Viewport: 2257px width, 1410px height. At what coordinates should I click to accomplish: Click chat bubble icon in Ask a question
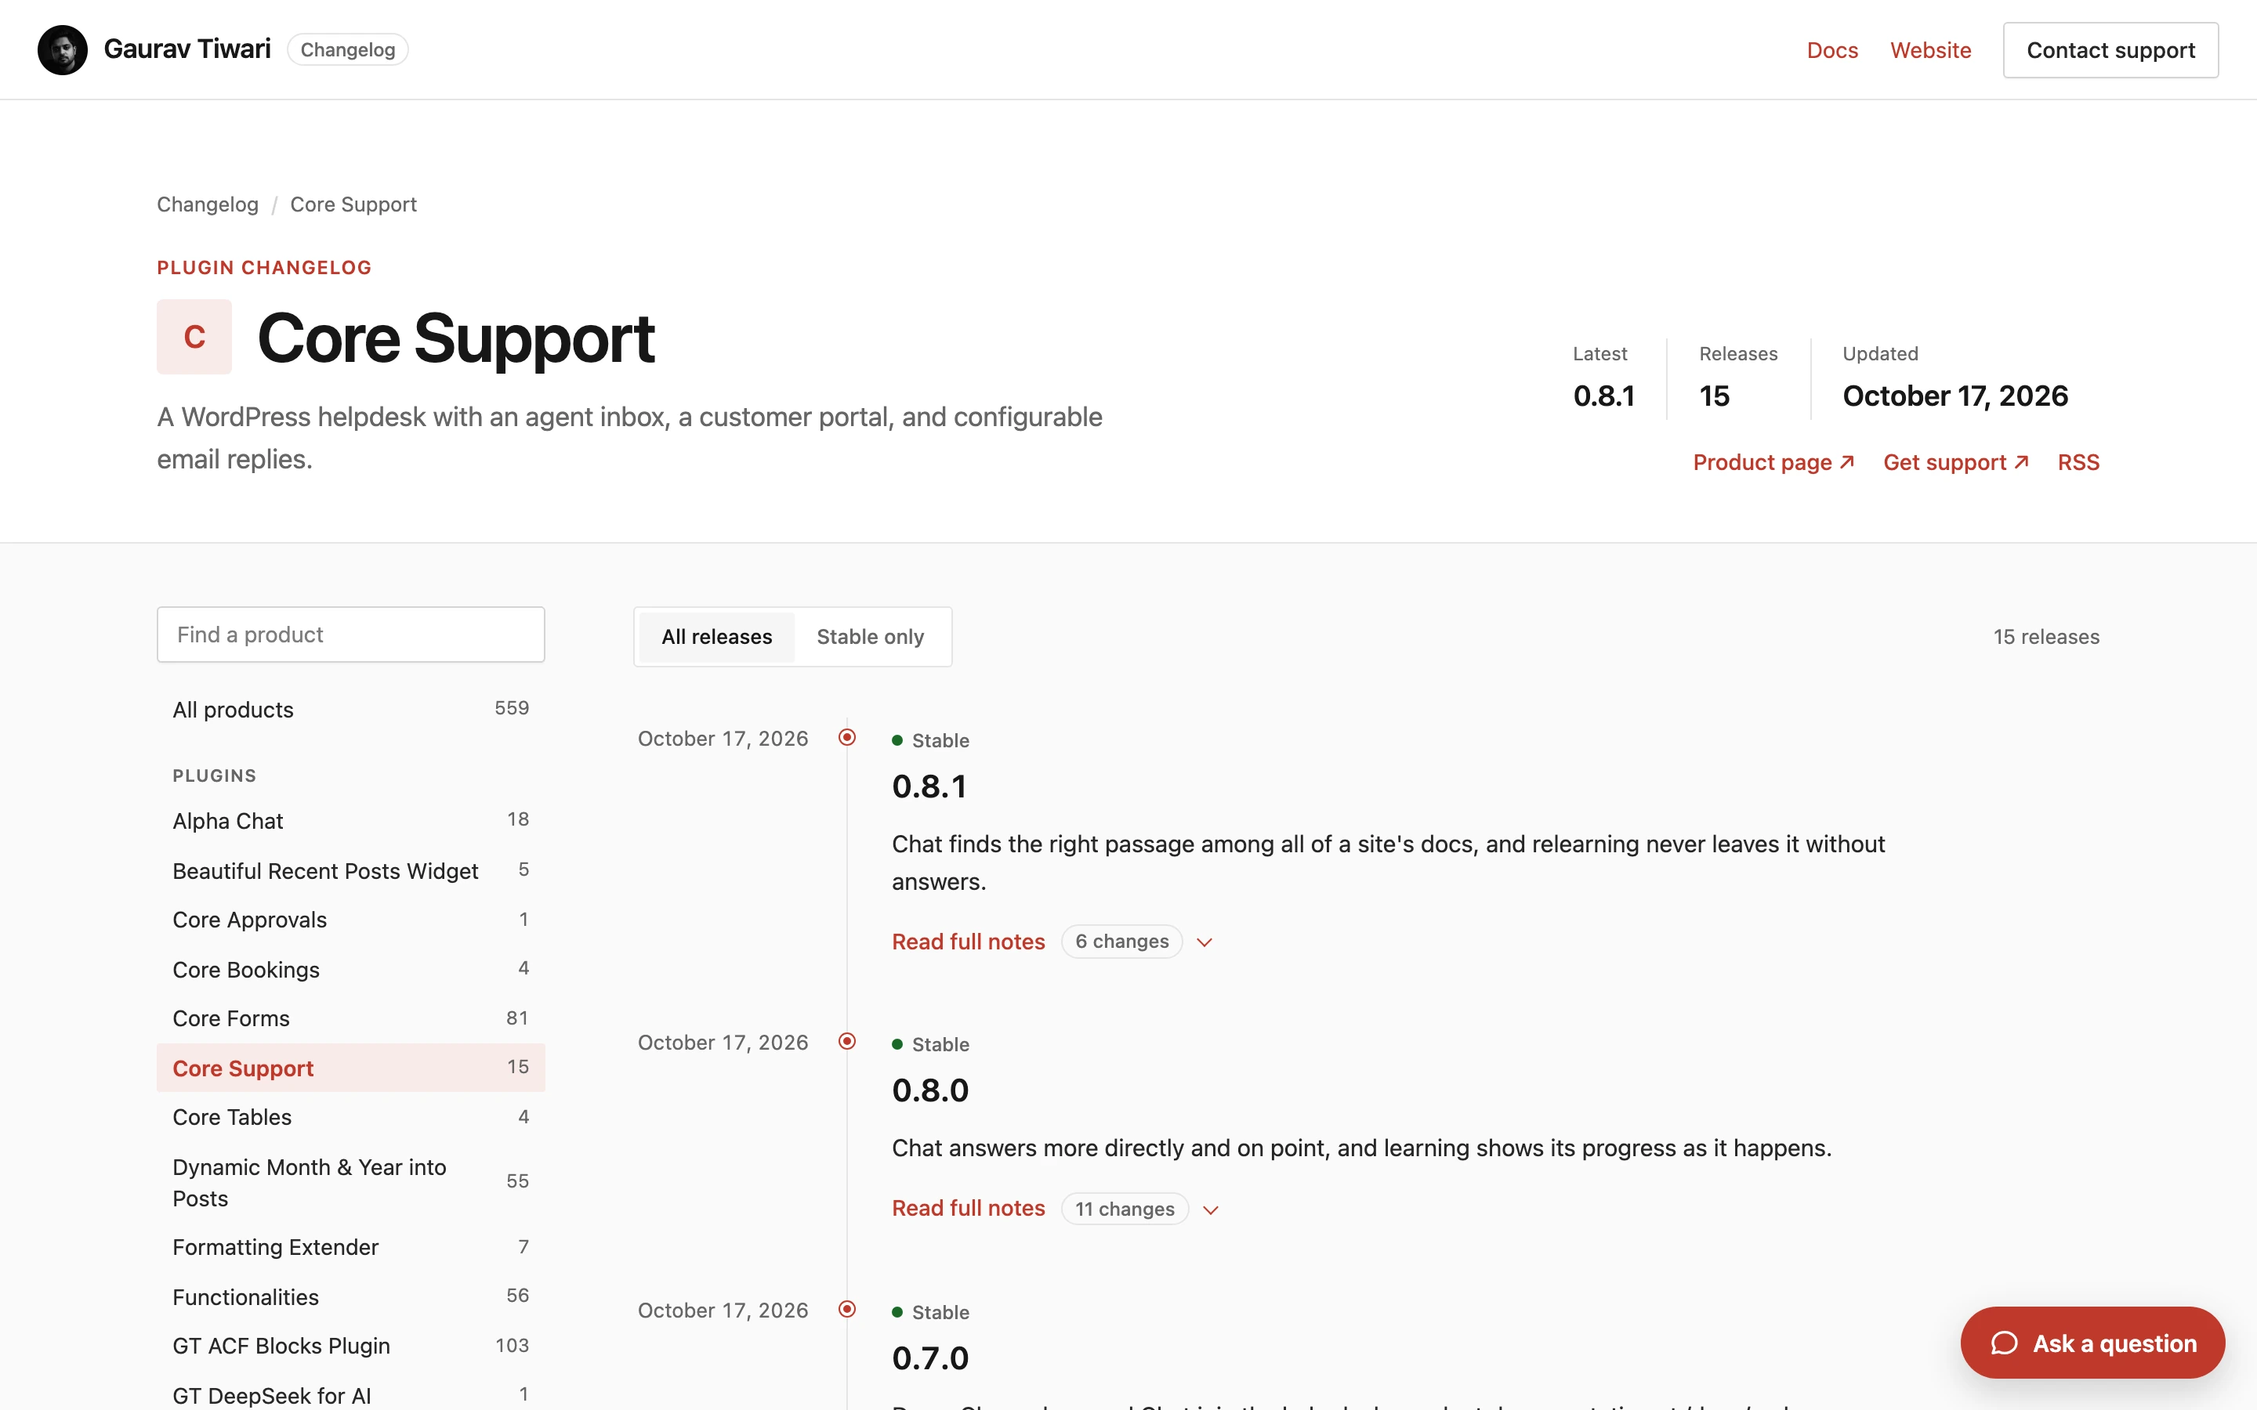click(2004, 1343)
